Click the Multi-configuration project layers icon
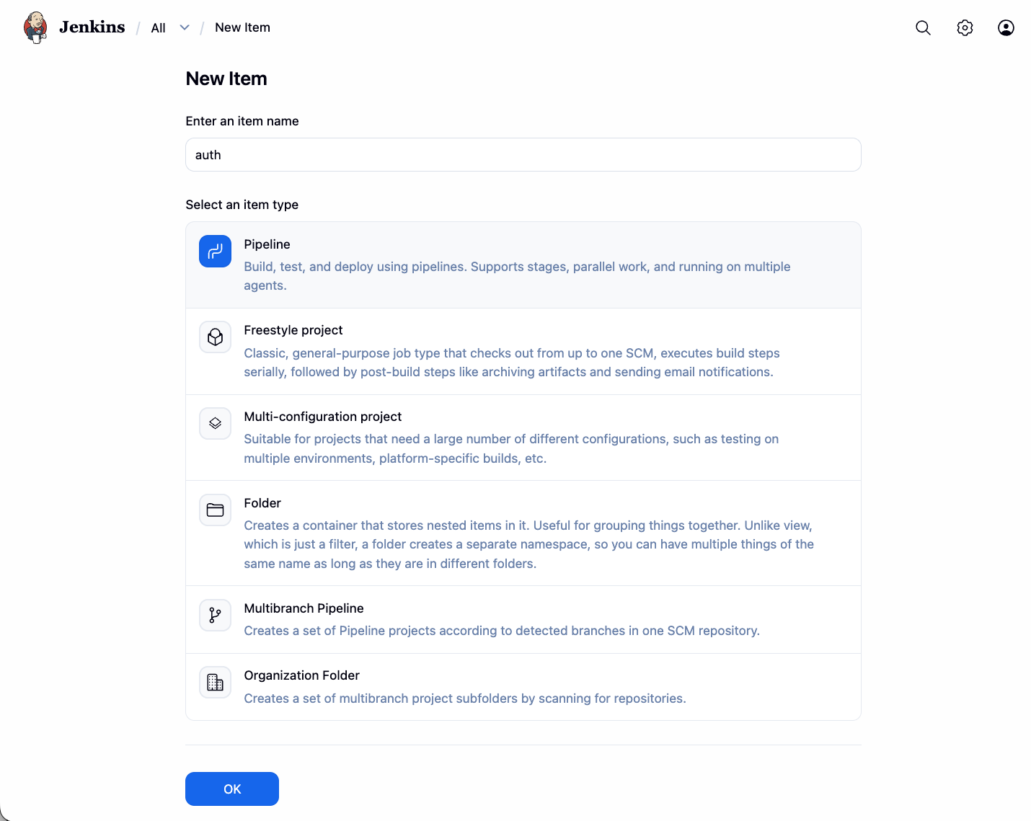 coord(215,423)
